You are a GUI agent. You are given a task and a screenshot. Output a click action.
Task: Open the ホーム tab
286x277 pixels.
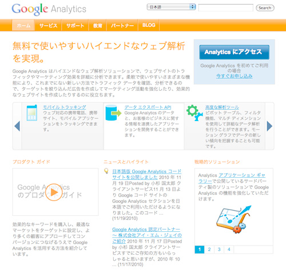pos(23,25)
